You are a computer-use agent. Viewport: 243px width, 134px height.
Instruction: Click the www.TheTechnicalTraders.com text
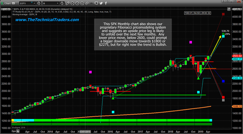(47, 20)
